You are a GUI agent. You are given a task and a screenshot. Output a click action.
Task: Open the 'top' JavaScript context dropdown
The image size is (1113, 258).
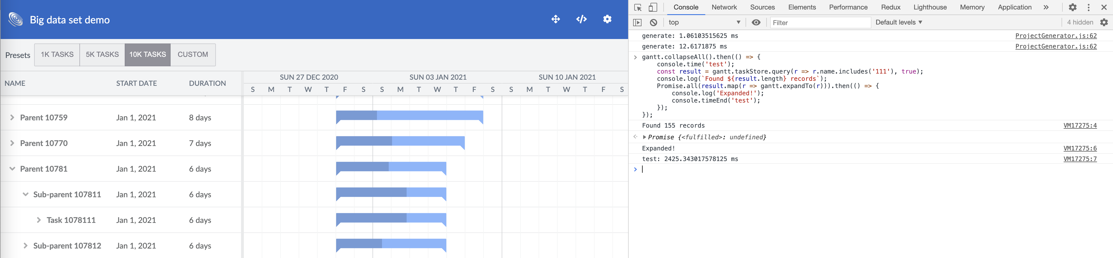coord(704,22)
